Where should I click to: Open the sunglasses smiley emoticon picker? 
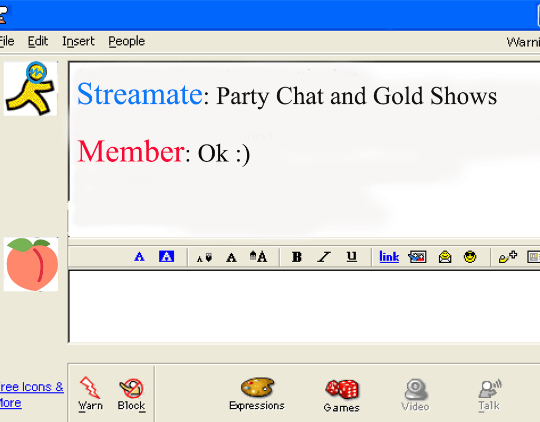pyautogui.click(x=470, y=257)
